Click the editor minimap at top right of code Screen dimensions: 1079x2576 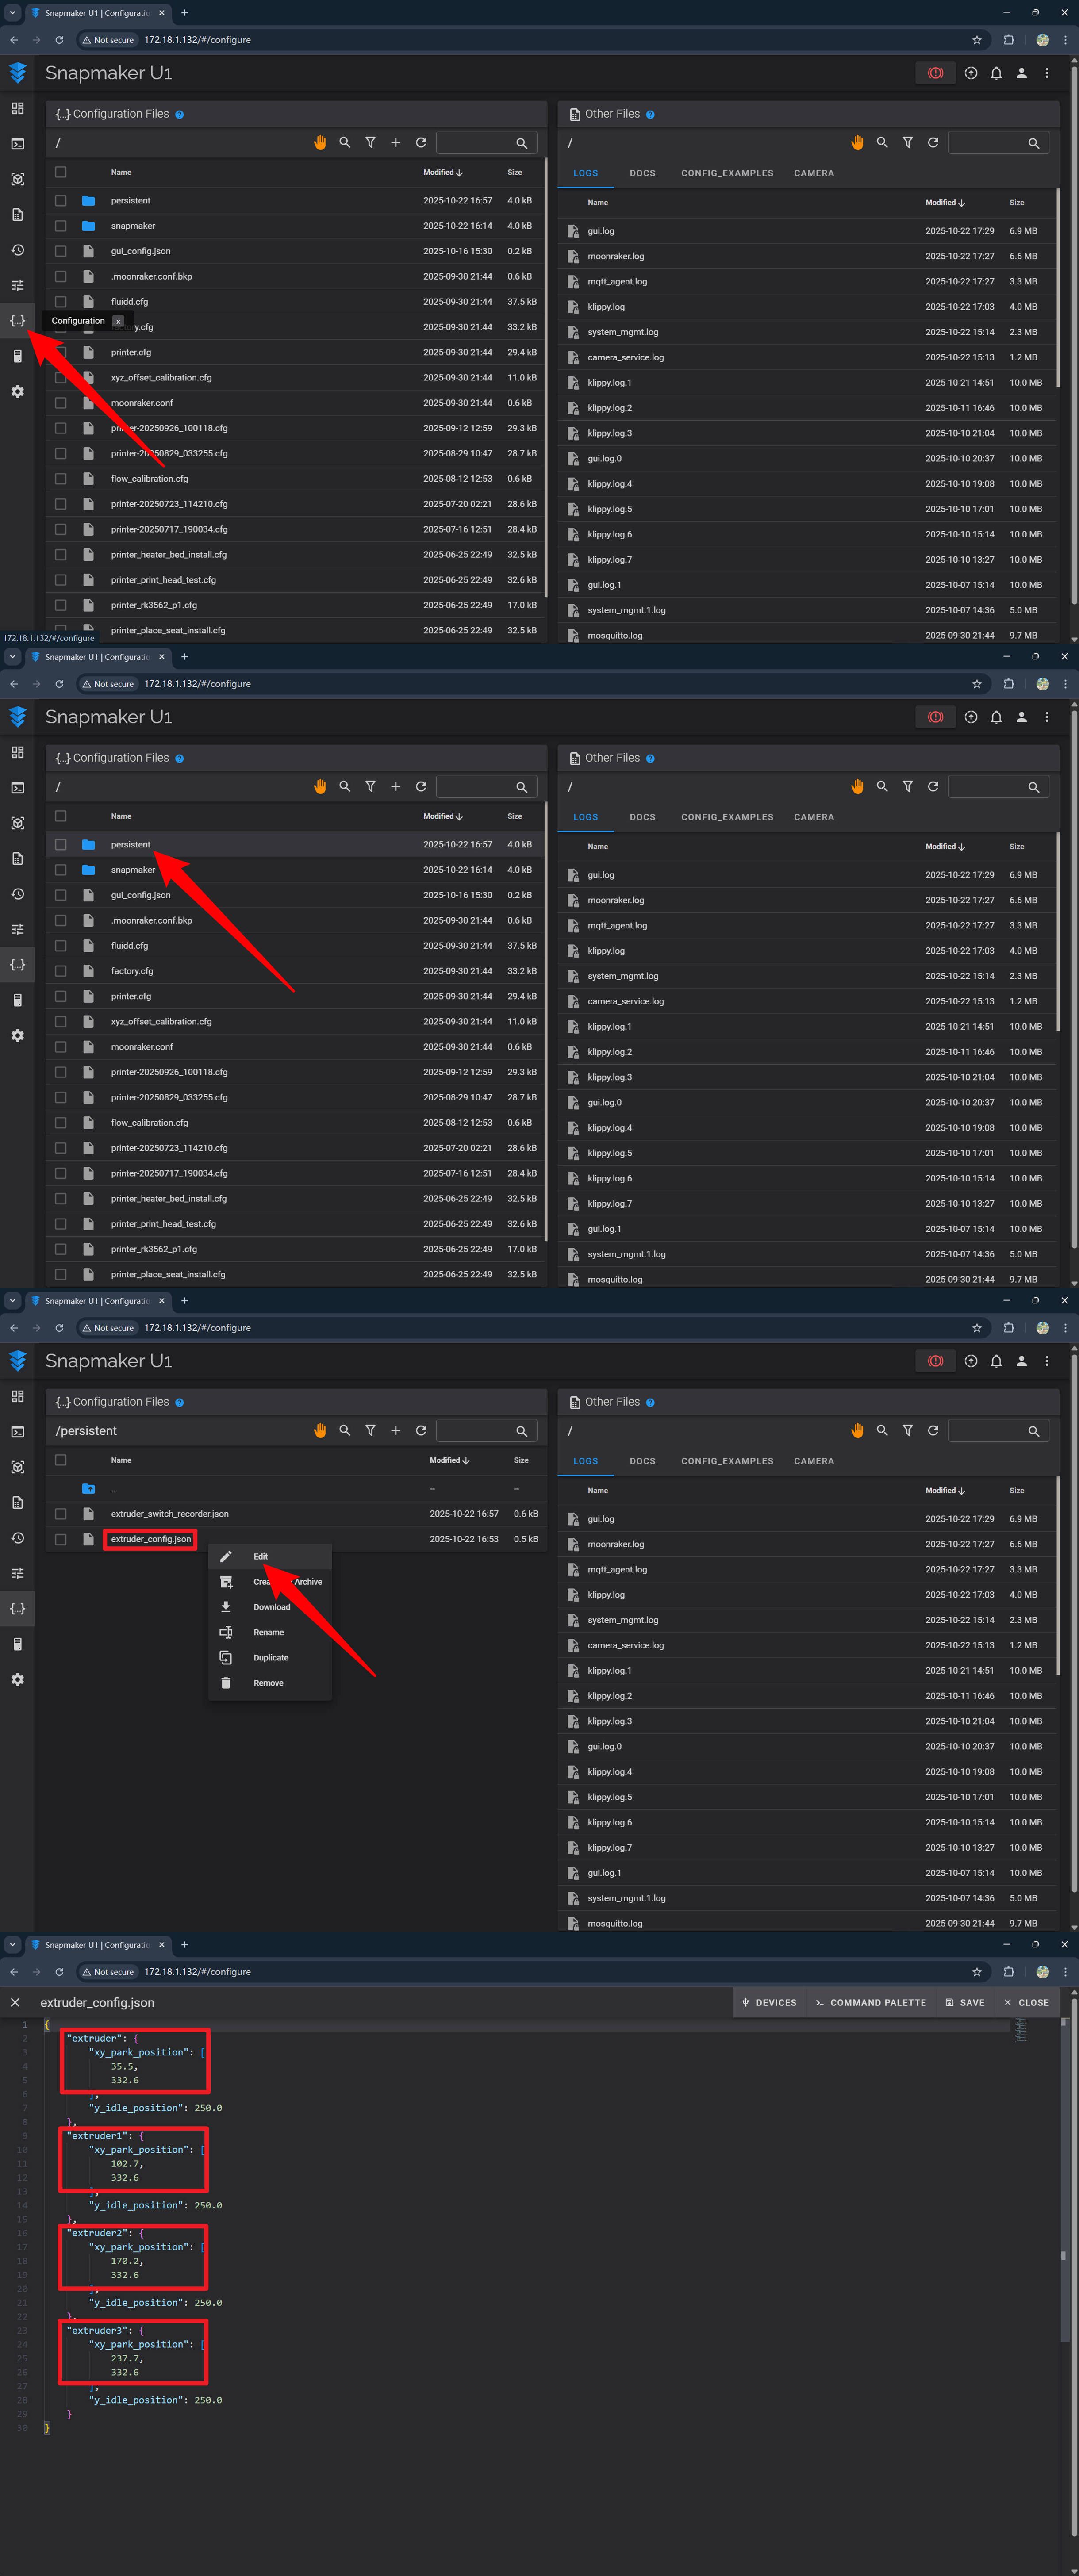(1021, 2031)
